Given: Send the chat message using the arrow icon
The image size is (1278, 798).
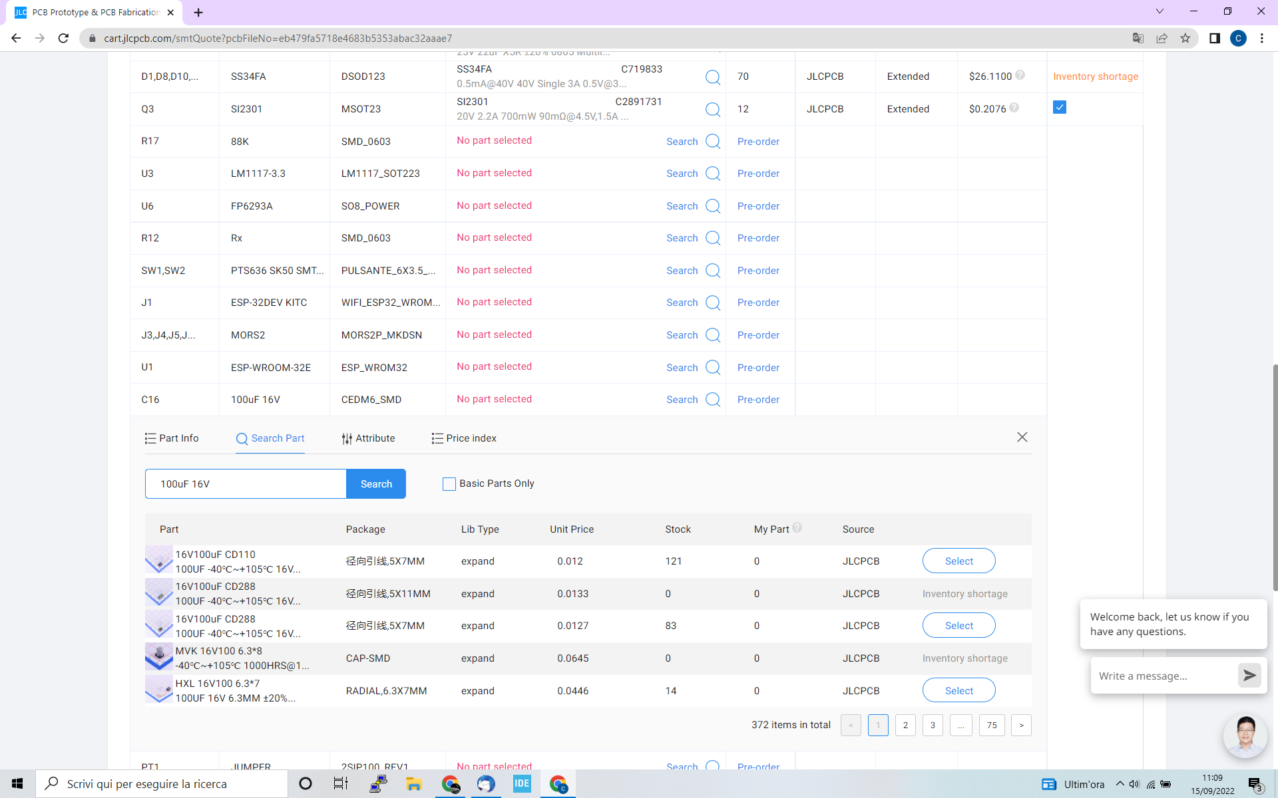Looking at the screenshot, I should click(x=1249, y=675).
